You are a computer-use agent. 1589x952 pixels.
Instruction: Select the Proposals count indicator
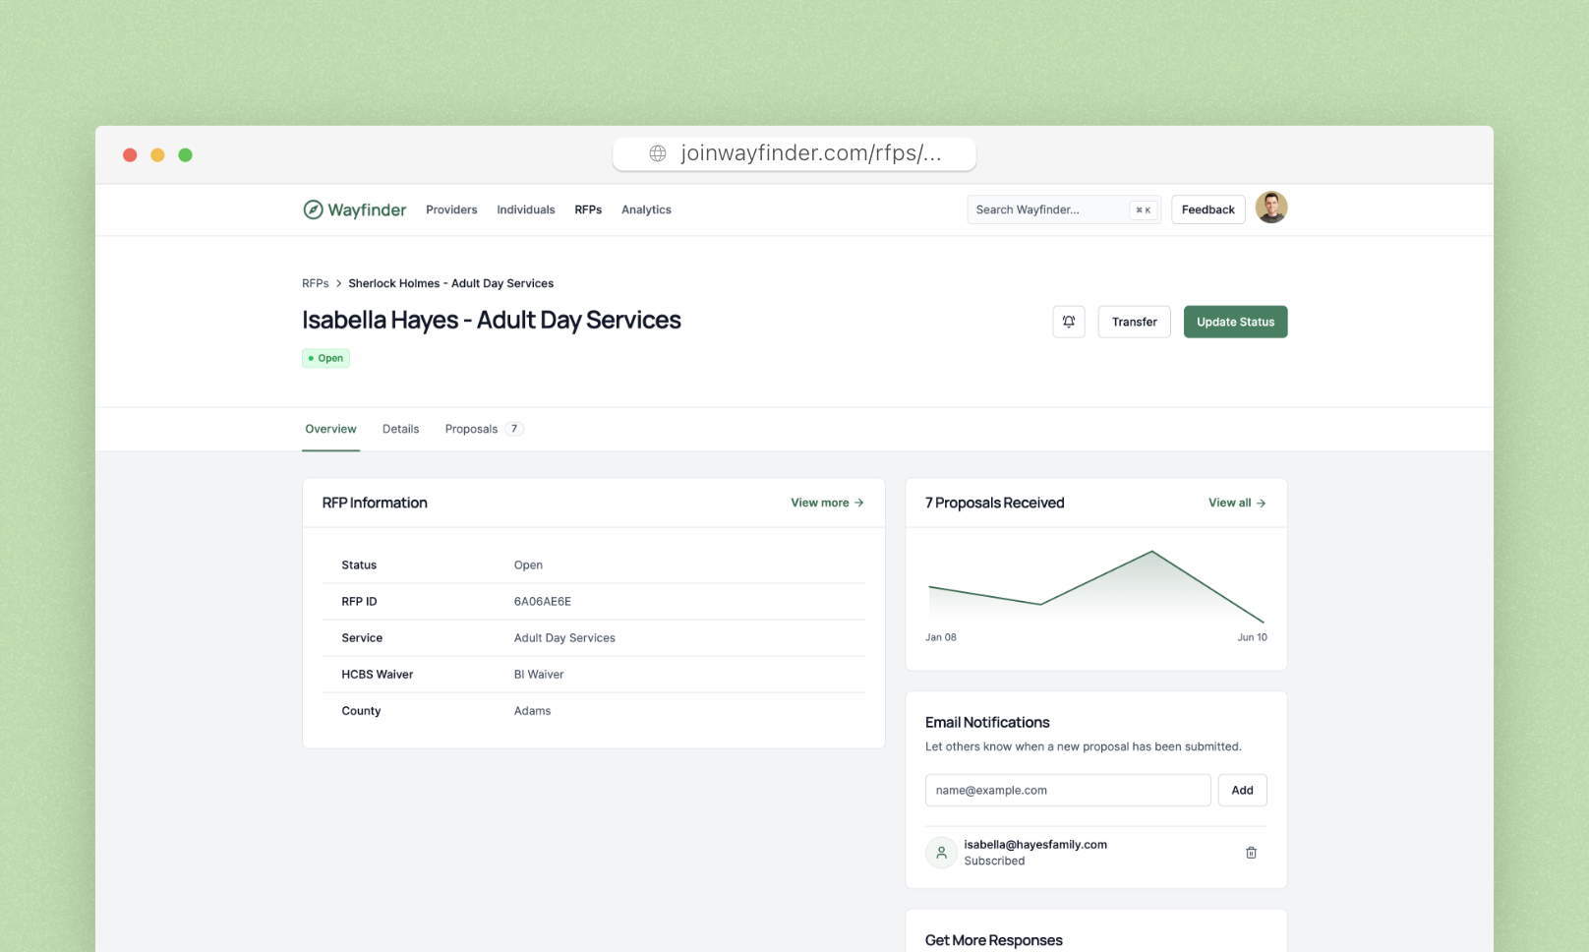click(x=513, y=428)
